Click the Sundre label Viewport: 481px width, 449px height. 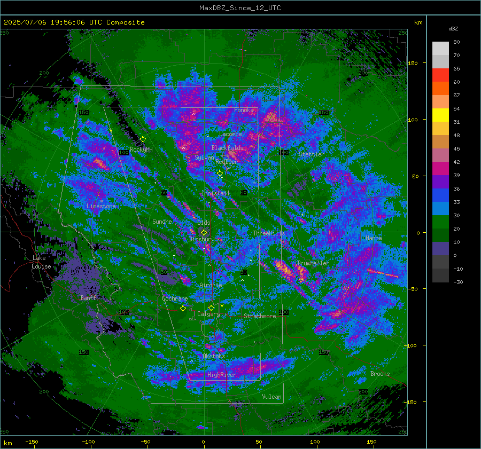[162, 222]
